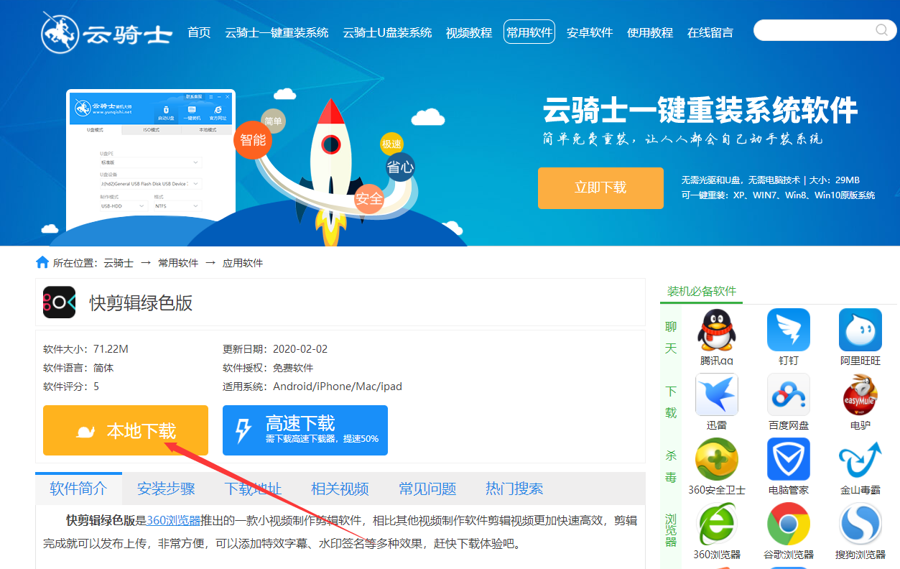Click into the search input box

(814, 30)
